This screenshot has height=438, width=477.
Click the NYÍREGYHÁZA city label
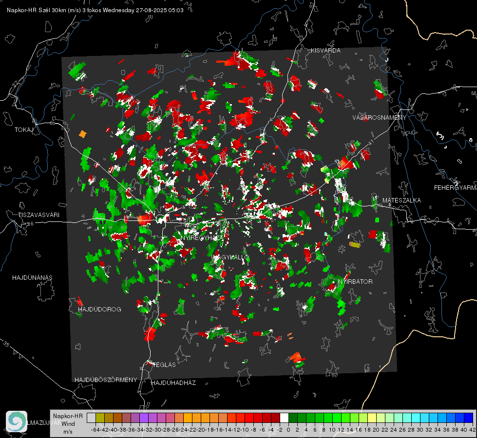[x=202, y=237]
